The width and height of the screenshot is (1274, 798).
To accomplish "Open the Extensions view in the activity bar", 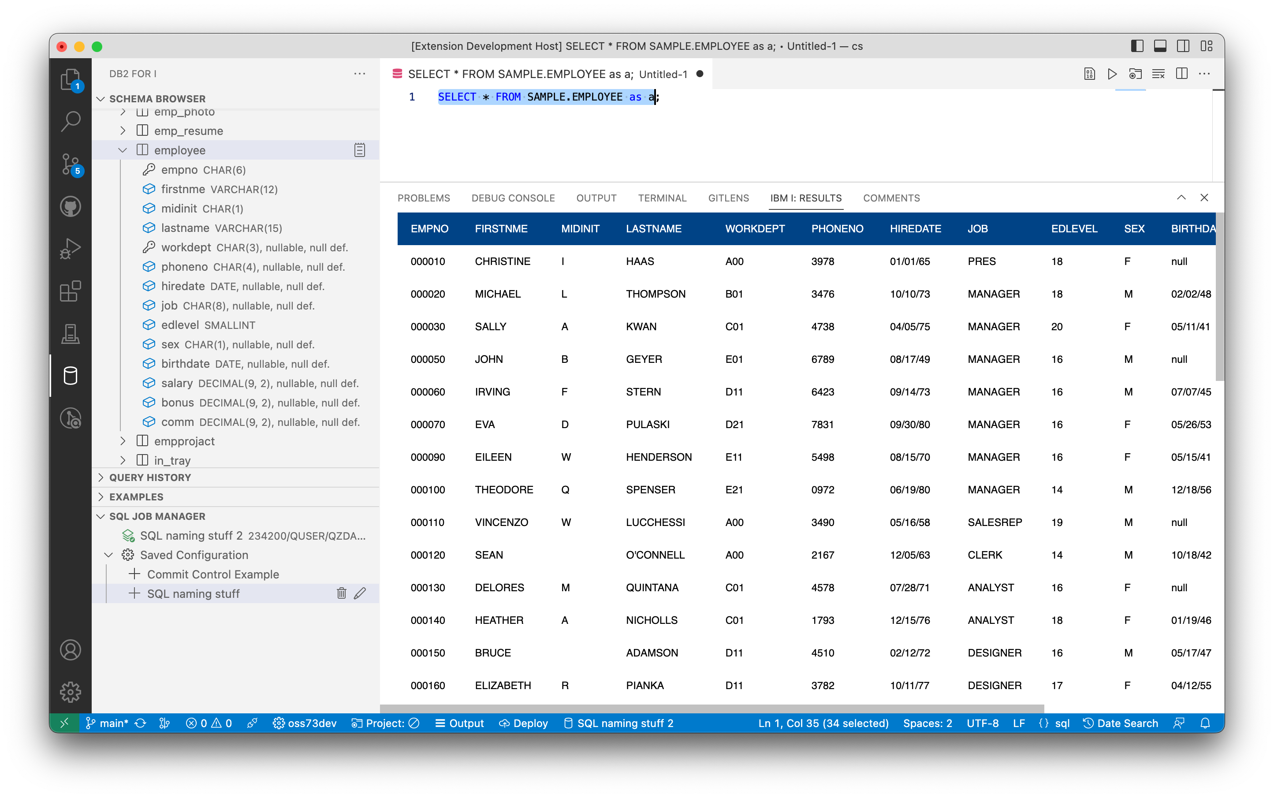I will coord(70,291).
